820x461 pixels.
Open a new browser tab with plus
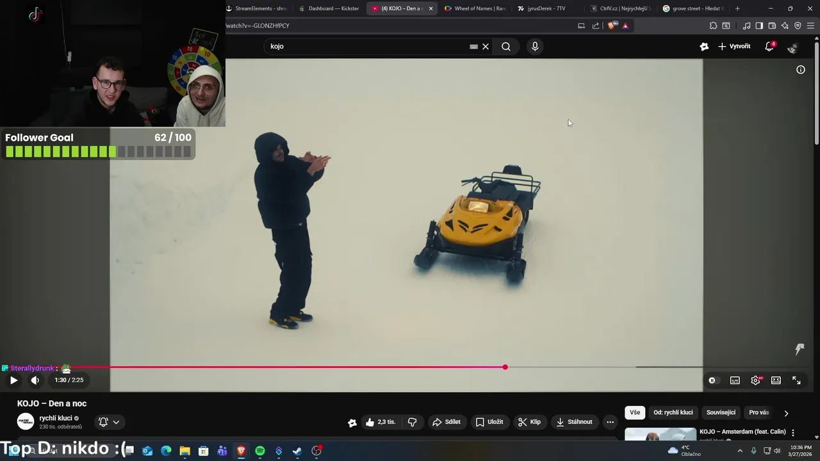(737, 8)
